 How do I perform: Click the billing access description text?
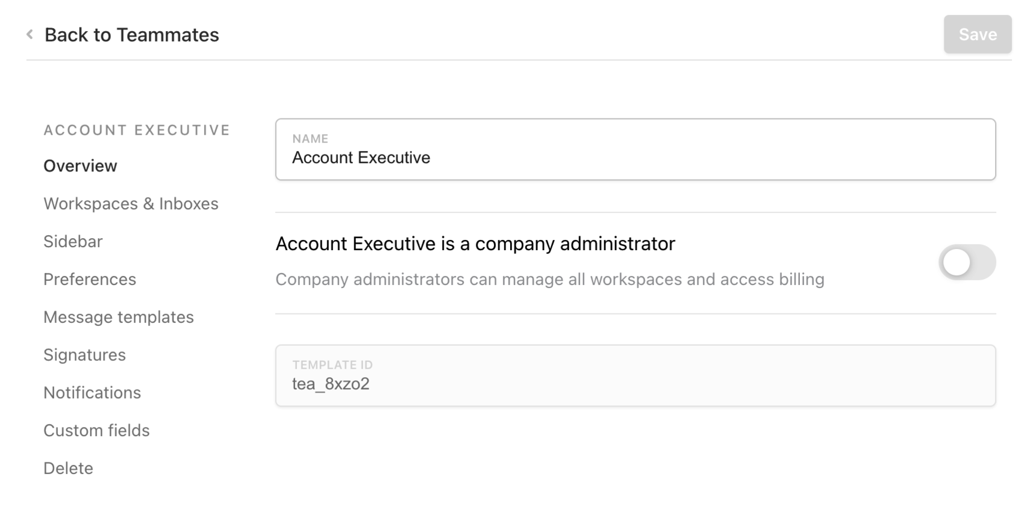coord(549,280)
